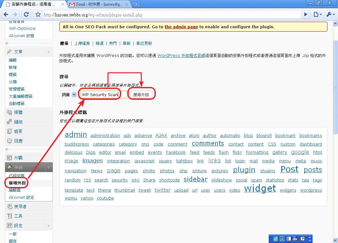Viewport: 338px width, 243px height.
Task: Click the scrollbar down arrow
Action: pyautogui.click(x=335, y=240)
